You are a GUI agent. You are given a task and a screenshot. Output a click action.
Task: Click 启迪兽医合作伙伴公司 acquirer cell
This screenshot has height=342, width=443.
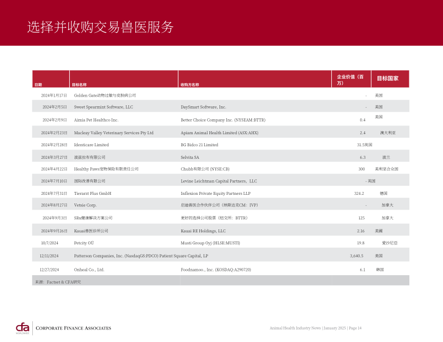(219, 205)
